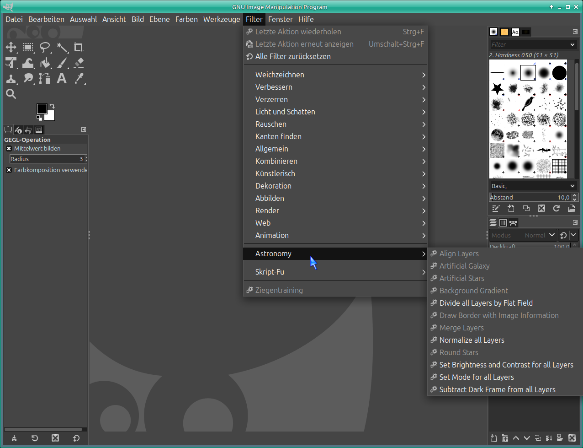Viewport: 583px width, 448px height.
Task: Open brush as image
Action: (572, 209)
